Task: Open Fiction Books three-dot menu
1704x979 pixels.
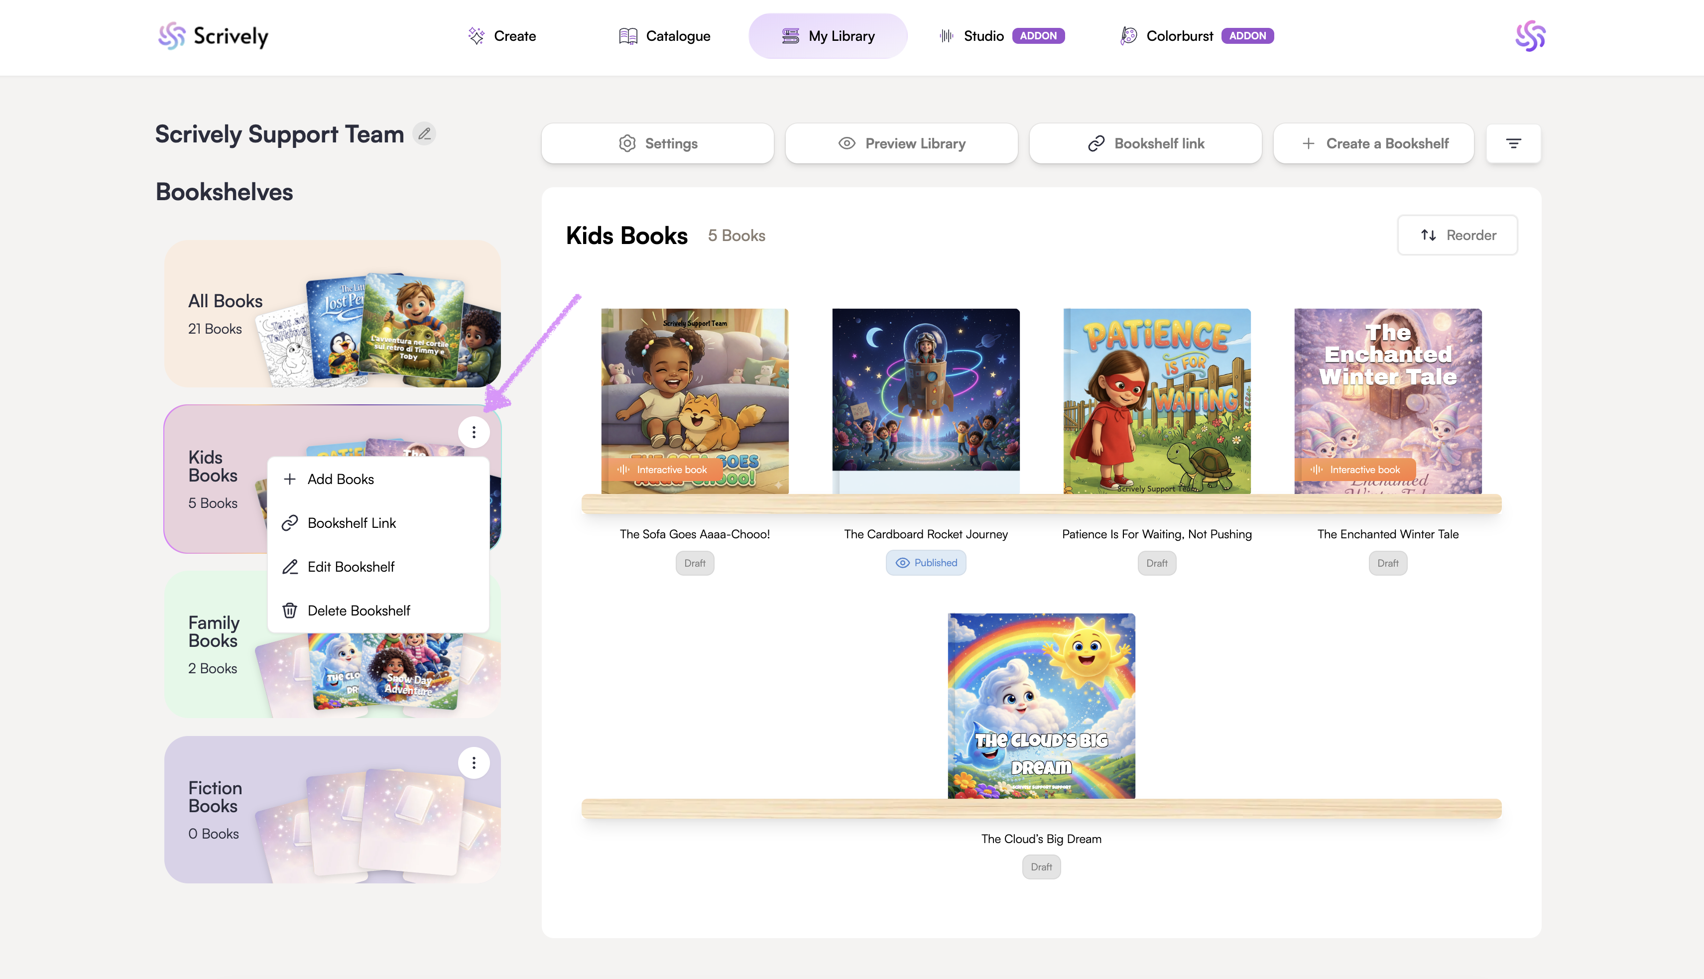Action: 474,762
